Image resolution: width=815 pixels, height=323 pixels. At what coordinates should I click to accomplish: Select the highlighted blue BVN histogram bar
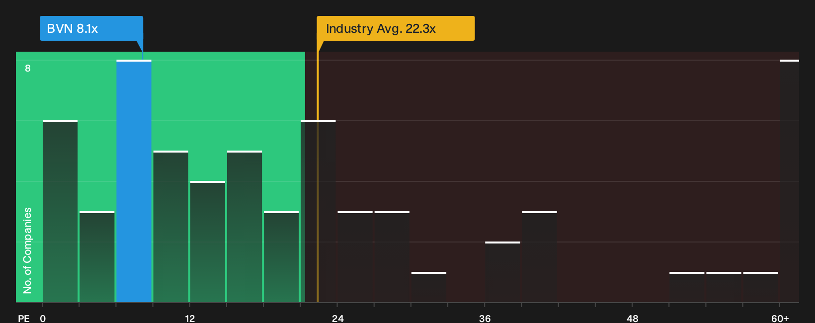click(x=134, y=181)
